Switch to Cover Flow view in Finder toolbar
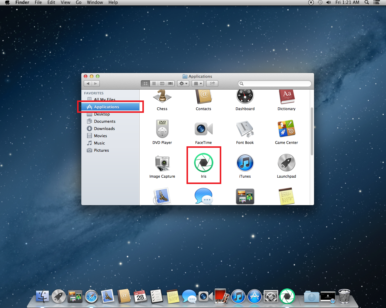Screen dimensions: 386x308 [x=170, y=84]
